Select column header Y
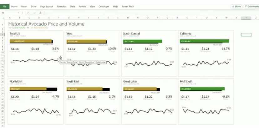Image resolution: width=259 pixels, height=132 pixels. point(246,18)
